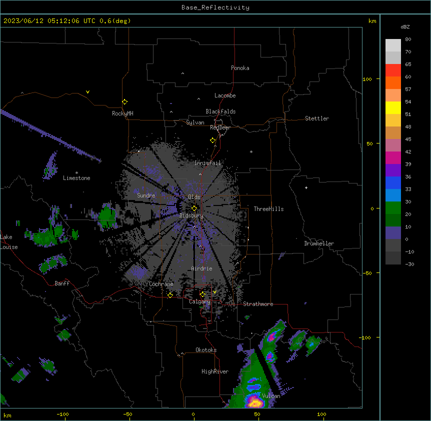Pick the orange legend swatch between 60 and 57
The height and width of the screenshot is (421, 431).
coord(393,82)
